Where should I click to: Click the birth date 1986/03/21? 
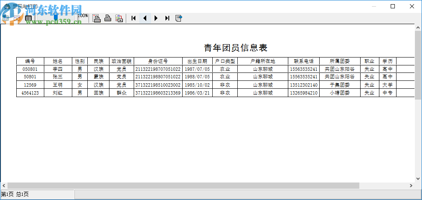click(197, 93)
